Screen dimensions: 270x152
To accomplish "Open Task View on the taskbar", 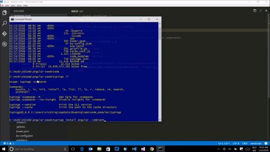I will 73,149.
